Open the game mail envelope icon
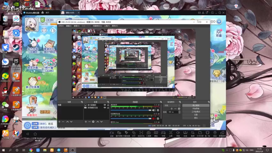 [44, 30]
